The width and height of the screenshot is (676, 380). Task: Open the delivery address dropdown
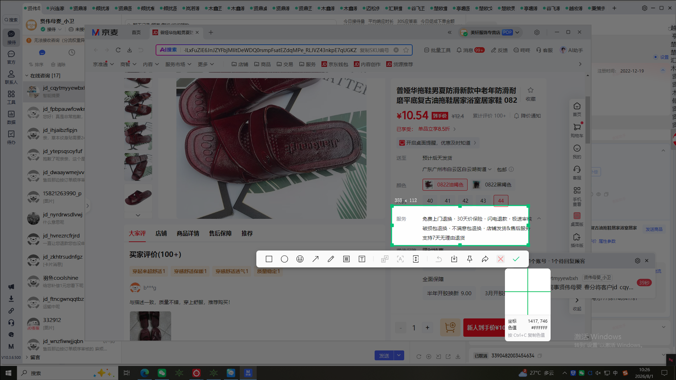click(x=457, y=170)
